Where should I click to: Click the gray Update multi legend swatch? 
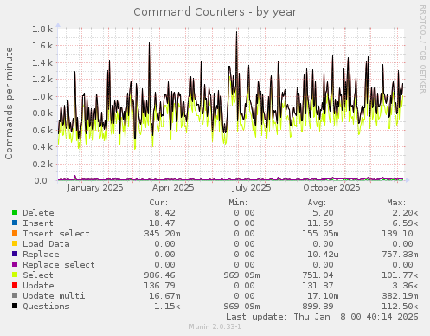[15, 295]
